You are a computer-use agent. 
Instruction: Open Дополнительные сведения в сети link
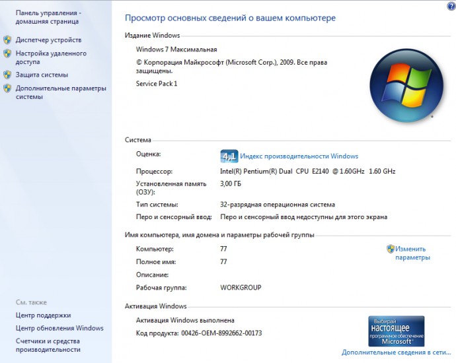tap(396, 352)
